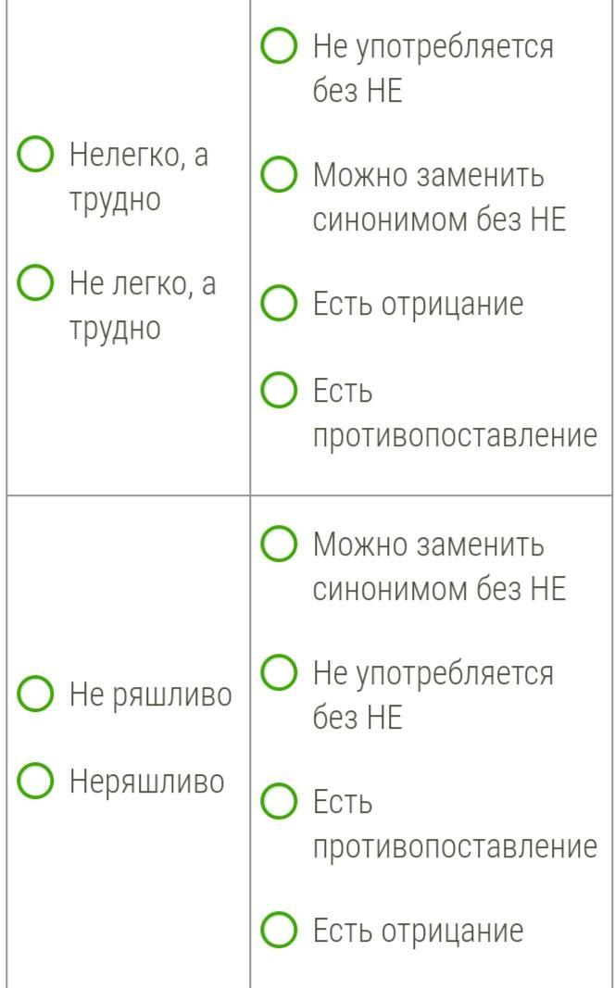Select the "Нелегко, а трудно" spelling option
Screen dimensions: 615x988
click(35, 156)
